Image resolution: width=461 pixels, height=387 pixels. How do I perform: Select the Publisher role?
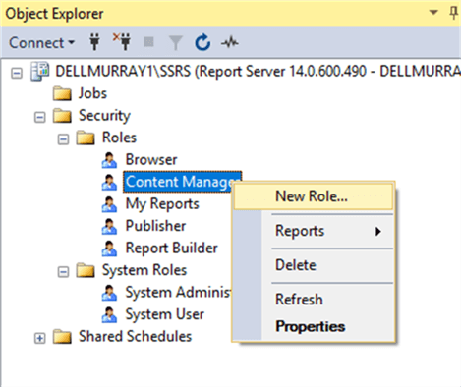155,226
